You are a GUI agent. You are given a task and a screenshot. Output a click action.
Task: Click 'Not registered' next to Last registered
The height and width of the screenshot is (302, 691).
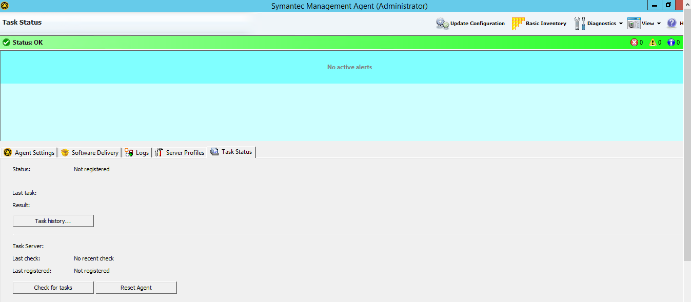pyautogui.click(x=92, y=271)
